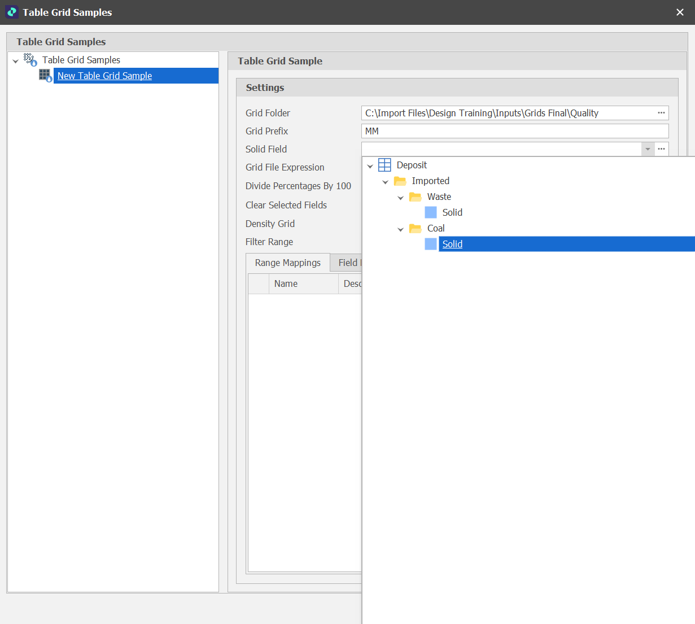Screen dimensions: 695x624
Task: Select Solid under the Waste folder
Action: [452, 212]
